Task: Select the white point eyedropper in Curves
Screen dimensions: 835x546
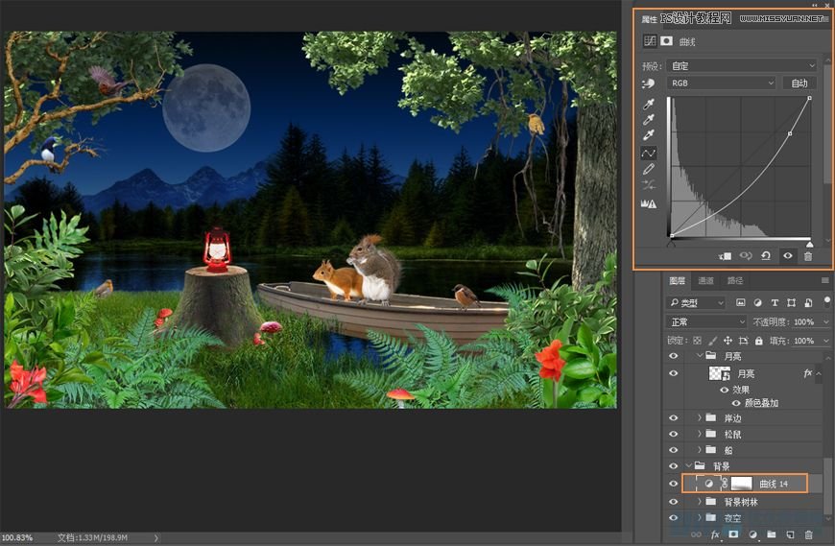Action: (649, 136)
